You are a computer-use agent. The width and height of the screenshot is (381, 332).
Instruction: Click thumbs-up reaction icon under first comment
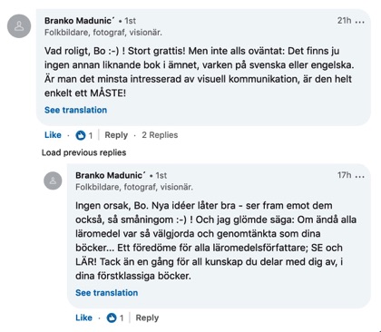tap(80, 135)
